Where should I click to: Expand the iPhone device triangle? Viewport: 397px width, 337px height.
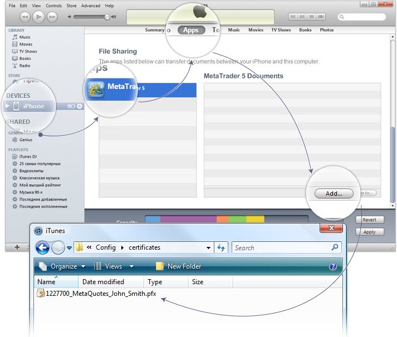click(8, 106)
